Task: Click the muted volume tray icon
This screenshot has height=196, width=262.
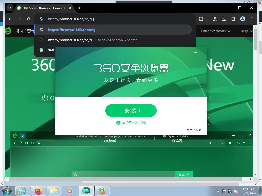Action: (236, 191)
